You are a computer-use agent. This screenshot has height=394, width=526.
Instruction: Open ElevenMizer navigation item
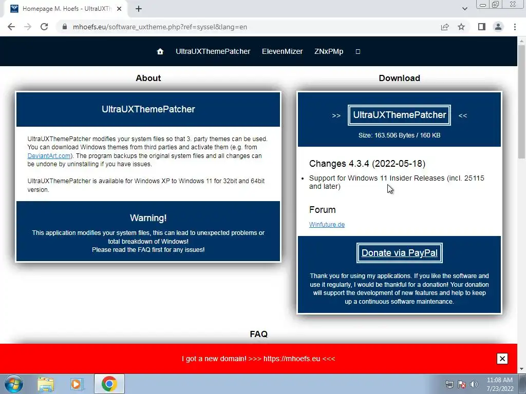(x=282, y=51)
